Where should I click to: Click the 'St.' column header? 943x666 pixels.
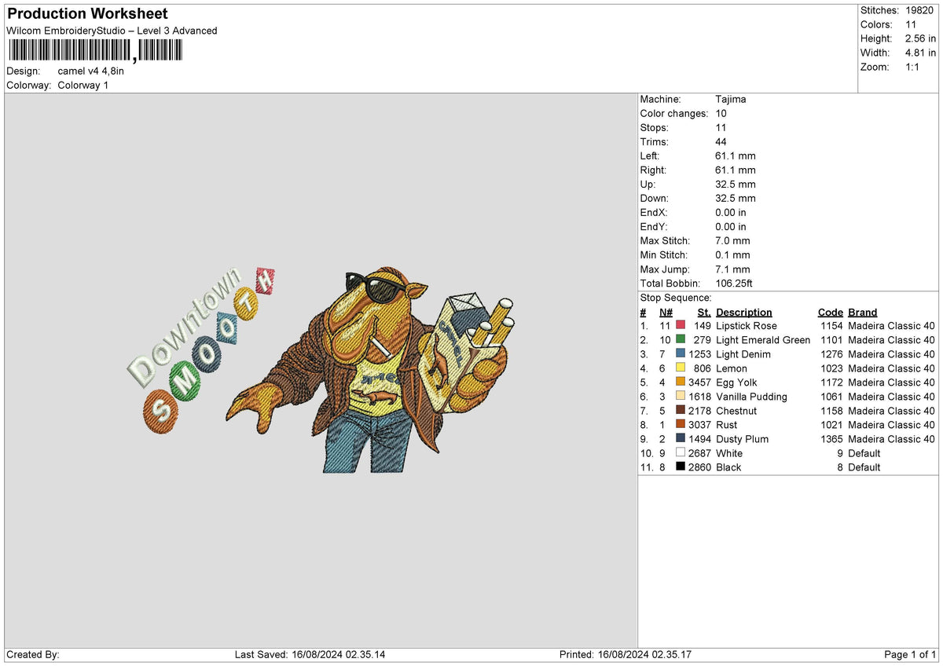pyautogui.click(x=704, y=312)
